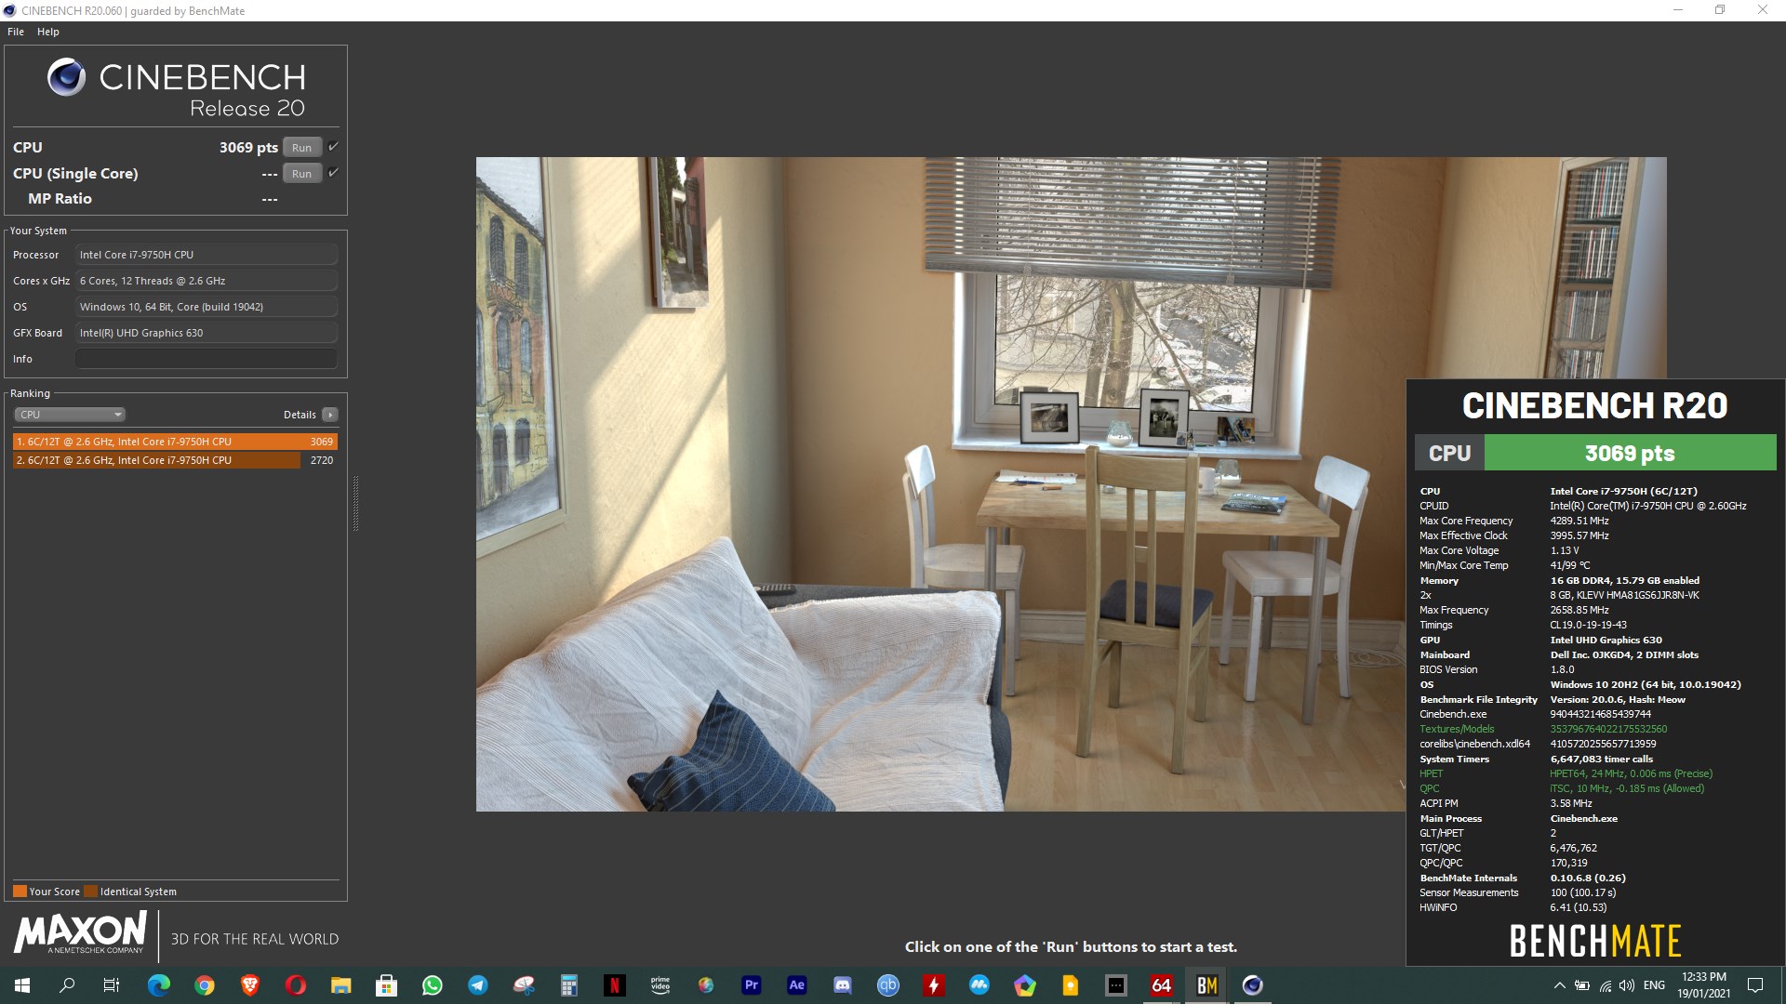Click the Maxon logo
The image size is (1786, 1004).
click(80, 932)
